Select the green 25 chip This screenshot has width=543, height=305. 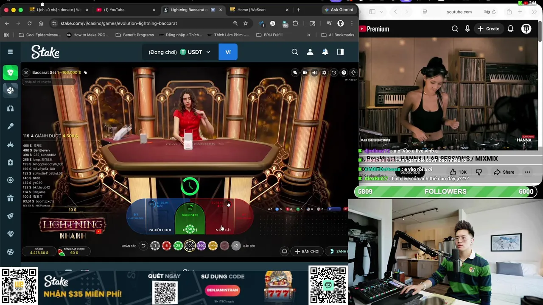pyautogui.click(x=178, y=246)
